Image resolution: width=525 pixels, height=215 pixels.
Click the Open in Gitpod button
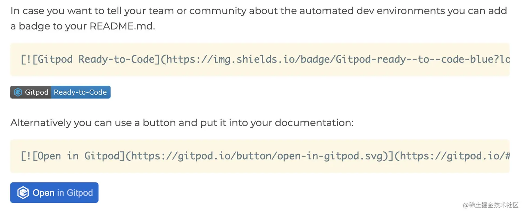point(55,192)
